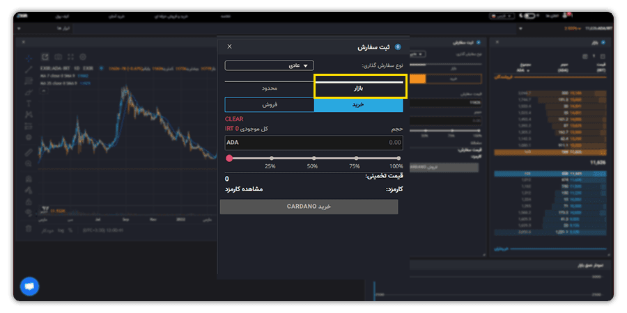The image size is (627, 313).
Task: Toggle the dark mode switch in top bar
Action: (x=529, y=16)
